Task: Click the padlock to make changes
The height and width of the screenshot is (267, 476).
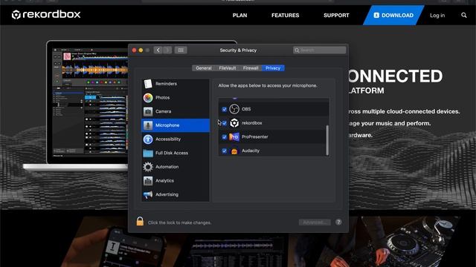Action: (x=140, y=221)
